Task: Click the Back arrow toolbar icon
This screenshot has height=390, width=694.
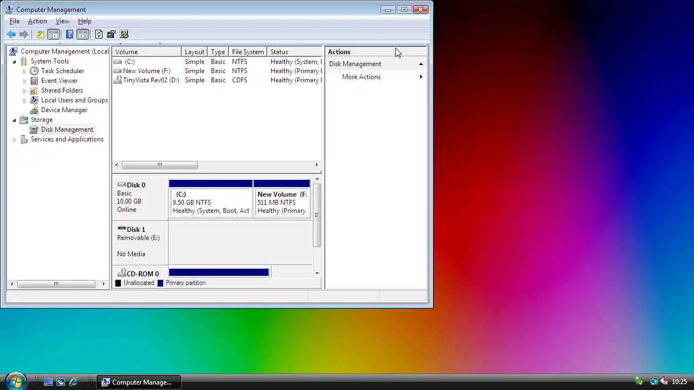Action: (11, 34)
